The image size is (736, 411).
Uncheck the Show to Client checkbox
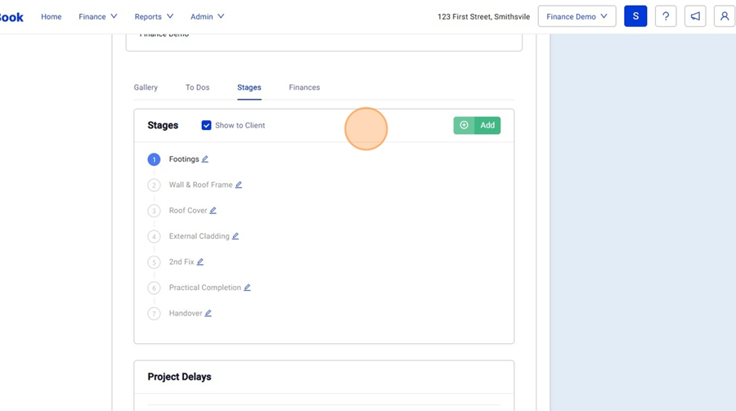pyautogui.click(x=206, y=125)
